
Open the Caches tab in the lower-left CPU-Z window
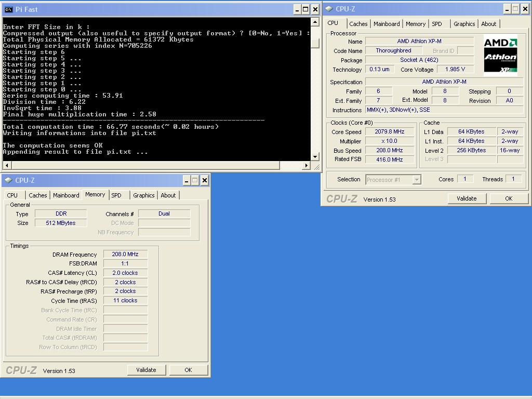(x=37, y=195)
